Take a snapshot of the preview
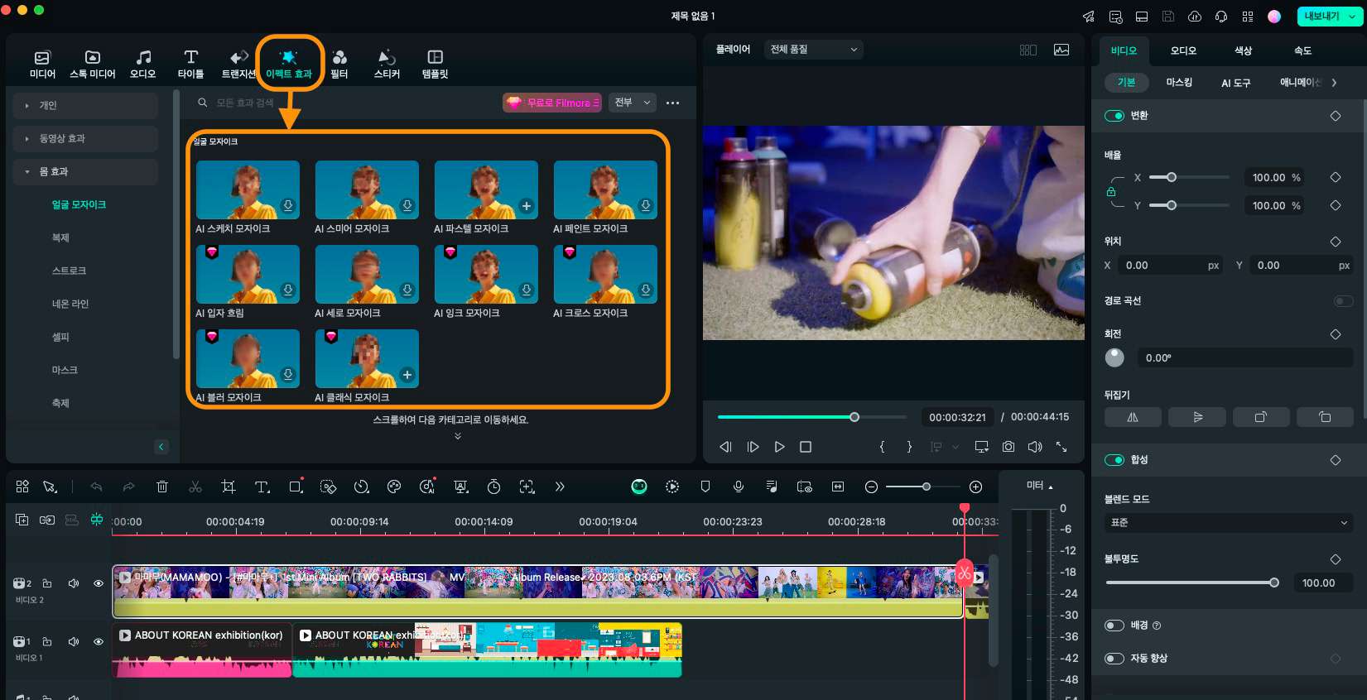Screen dimensions: 1367x700 pyautogui.click(x=1008, y=447)
